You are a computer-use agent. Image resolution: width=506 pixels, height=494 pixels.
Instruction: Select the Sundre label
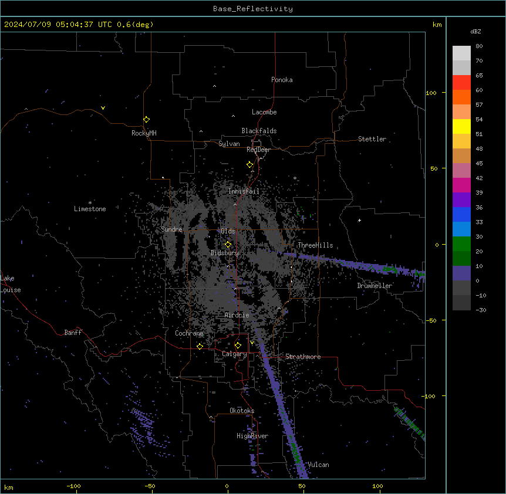(x=171, y=229)
